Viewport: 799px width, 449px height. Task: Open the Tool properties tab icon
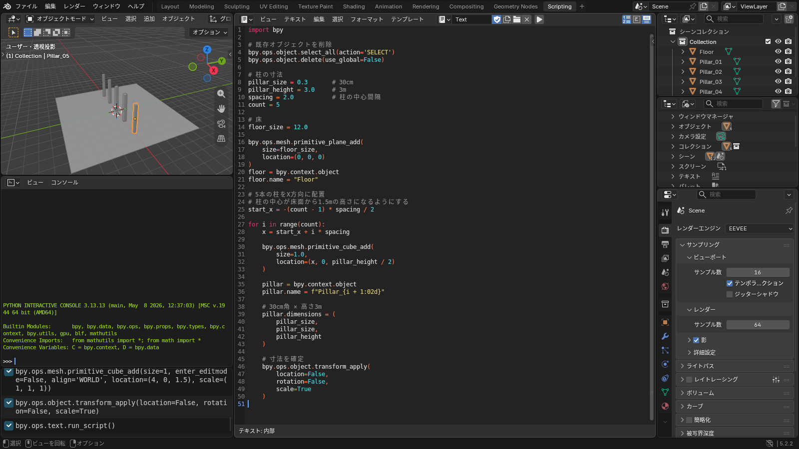pyautogui.click(x=665, y=212)
